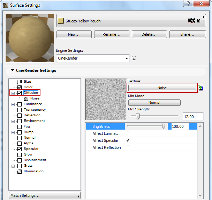Image resolution: width=212 pixels, height=200 pixels.
Task: Open the Normal mix mode dropdown
Action: [154, 103]
